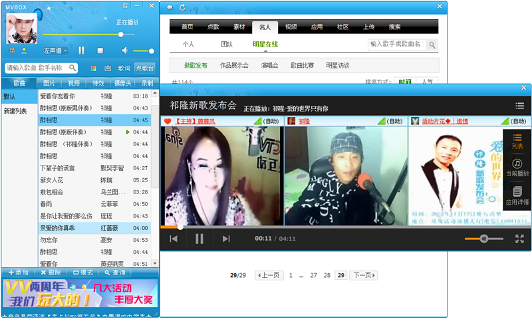Click the MVBOX volume slider handle

152,51
